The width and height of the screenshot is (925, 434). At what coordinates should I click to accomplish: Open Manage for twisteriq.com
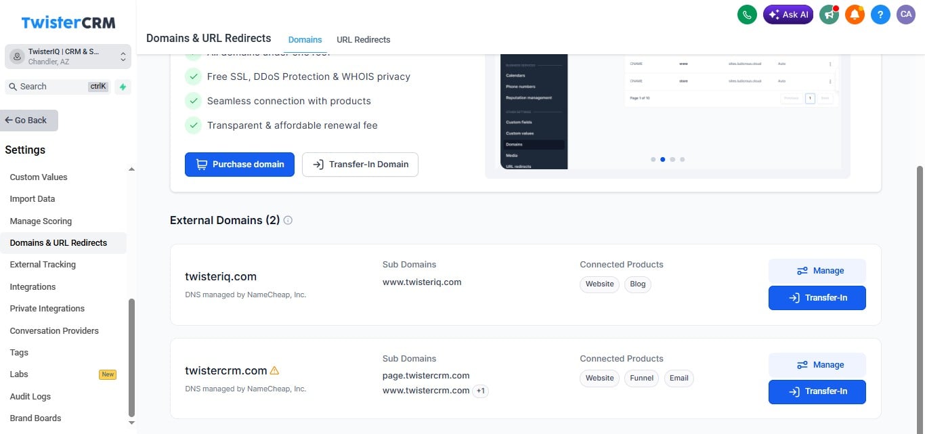click(817, 271)
